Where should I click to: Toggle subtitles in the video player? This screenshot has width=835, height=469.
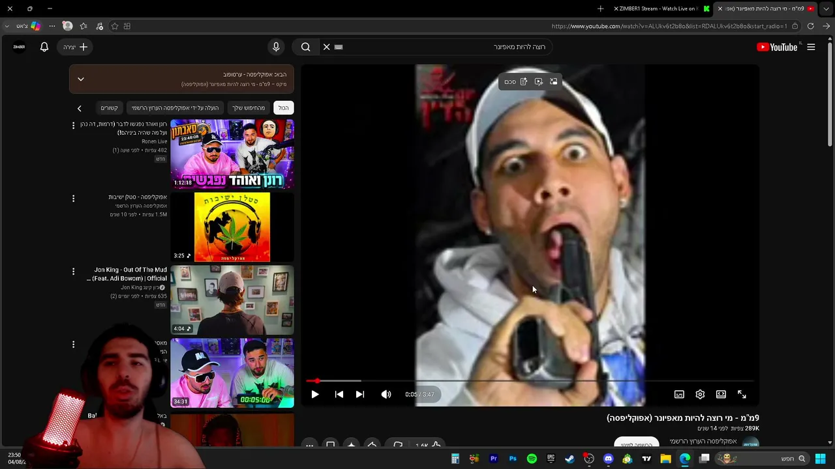pyautogui.click(x=679, y=394)
